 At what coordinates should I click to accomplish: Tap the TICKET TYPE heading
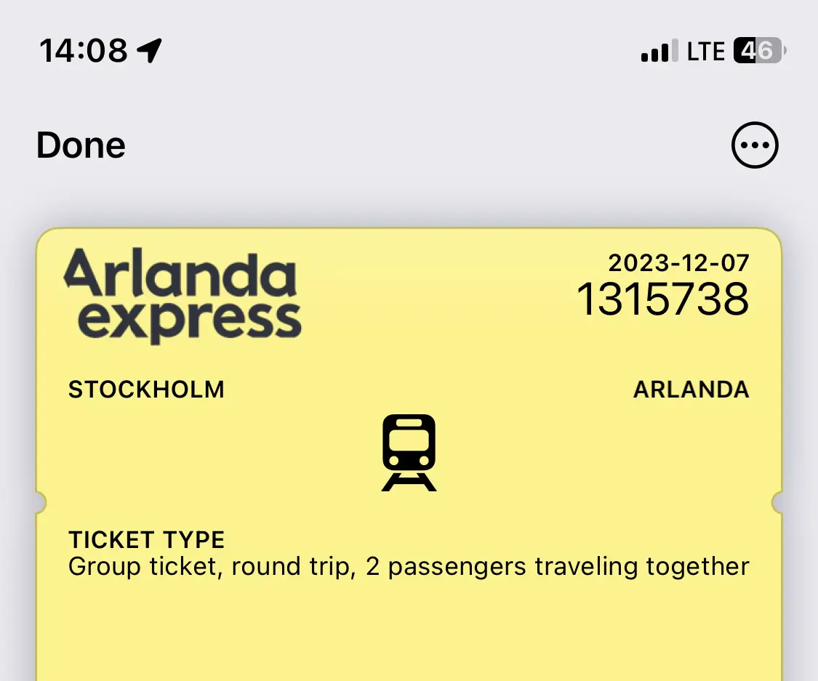146,540
